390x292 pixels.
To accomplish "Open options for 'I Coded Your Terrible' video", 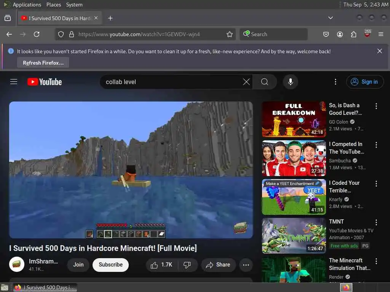I will [376, 184].
